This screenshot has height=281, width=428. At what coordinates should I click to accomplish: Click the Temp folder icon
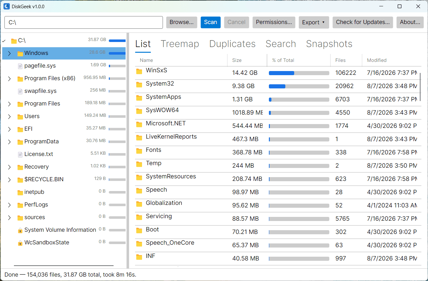(139, 164)
